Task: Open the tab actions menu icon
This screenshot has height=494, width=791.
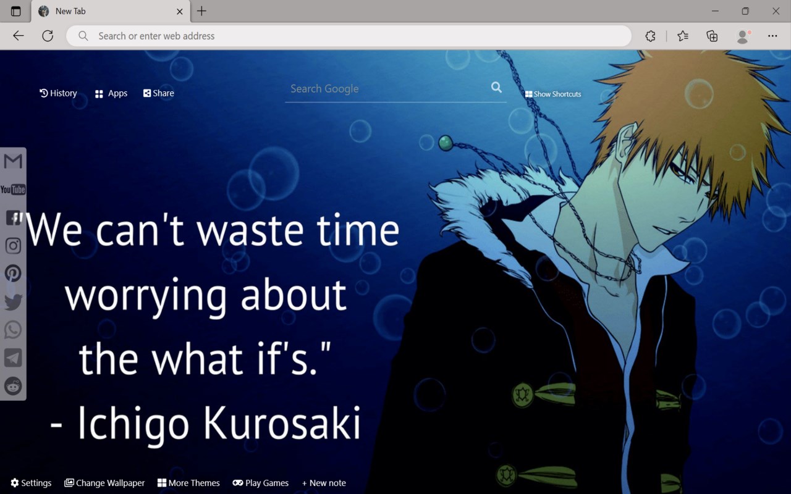Action: coord(16,11)
